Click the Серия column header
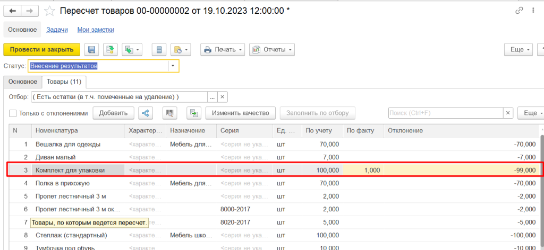Viewport: 544px width, 250px height. pyautogui.click(x=244, y=131)
